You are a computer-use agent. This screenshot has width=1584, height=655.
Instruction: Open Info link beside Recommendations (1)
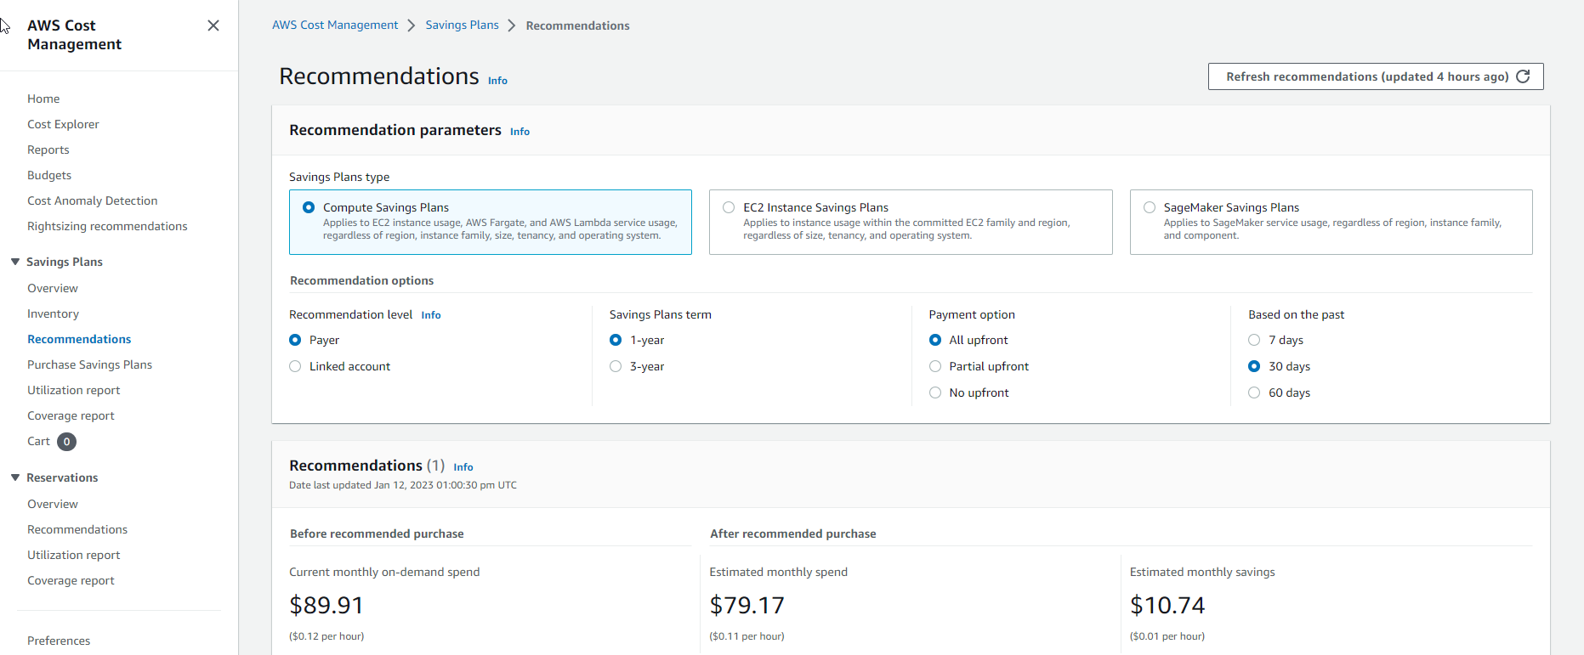(463, 467)
